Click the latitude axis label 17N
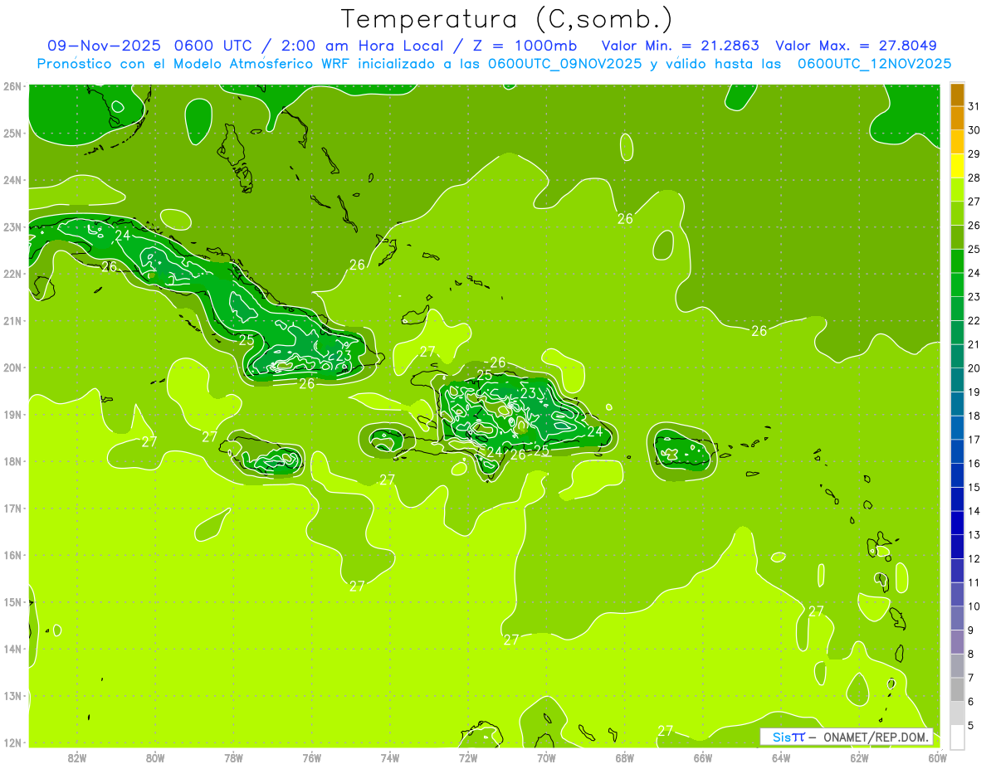 click(x=12, y=509)
